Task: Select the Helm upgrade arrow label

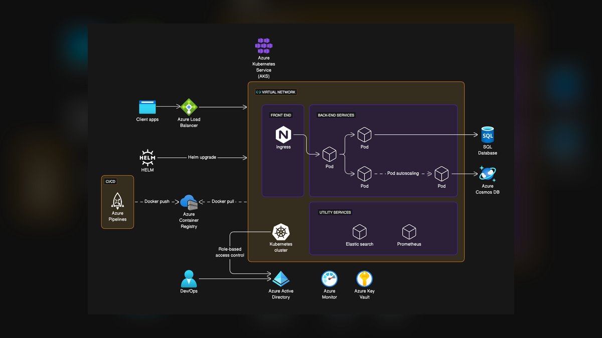Action: (x=202, y=157)
